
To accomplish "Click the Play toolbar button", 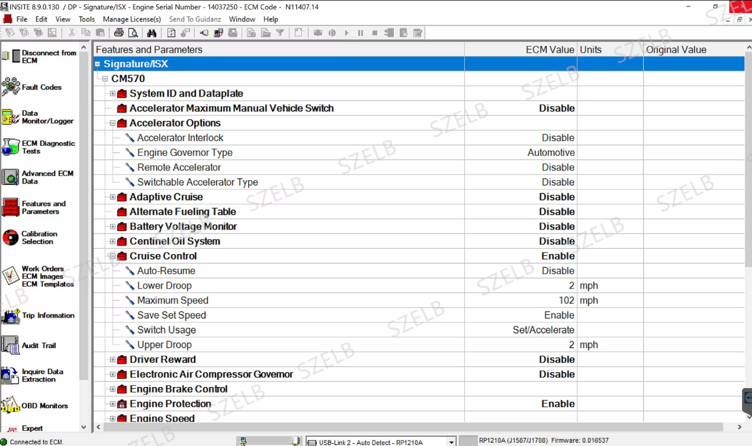I will [346, 33].
